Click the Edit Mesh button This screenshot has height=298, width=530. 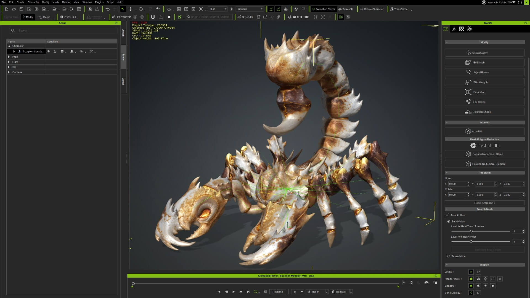(x=484, y=63)
